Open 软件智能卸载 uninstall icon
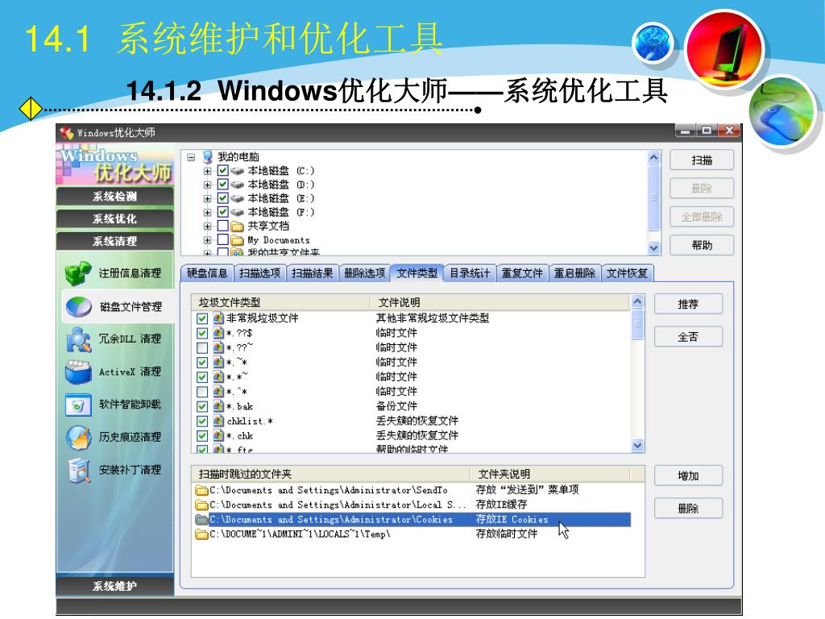 tap(78, 405)
